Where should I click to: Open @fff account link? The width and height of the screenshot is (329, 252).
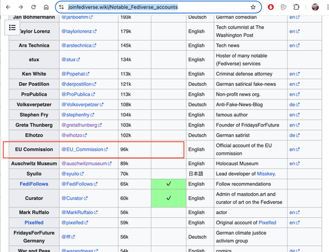[x=68, y=237]
